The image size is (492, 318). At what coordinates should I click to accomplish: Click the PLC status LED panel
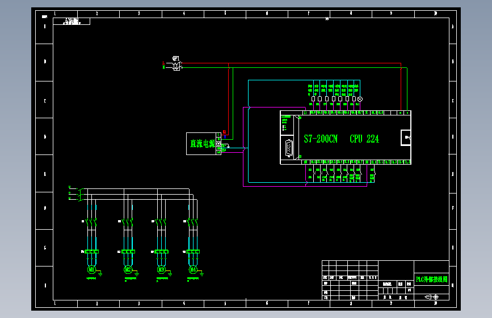[287, 125]
